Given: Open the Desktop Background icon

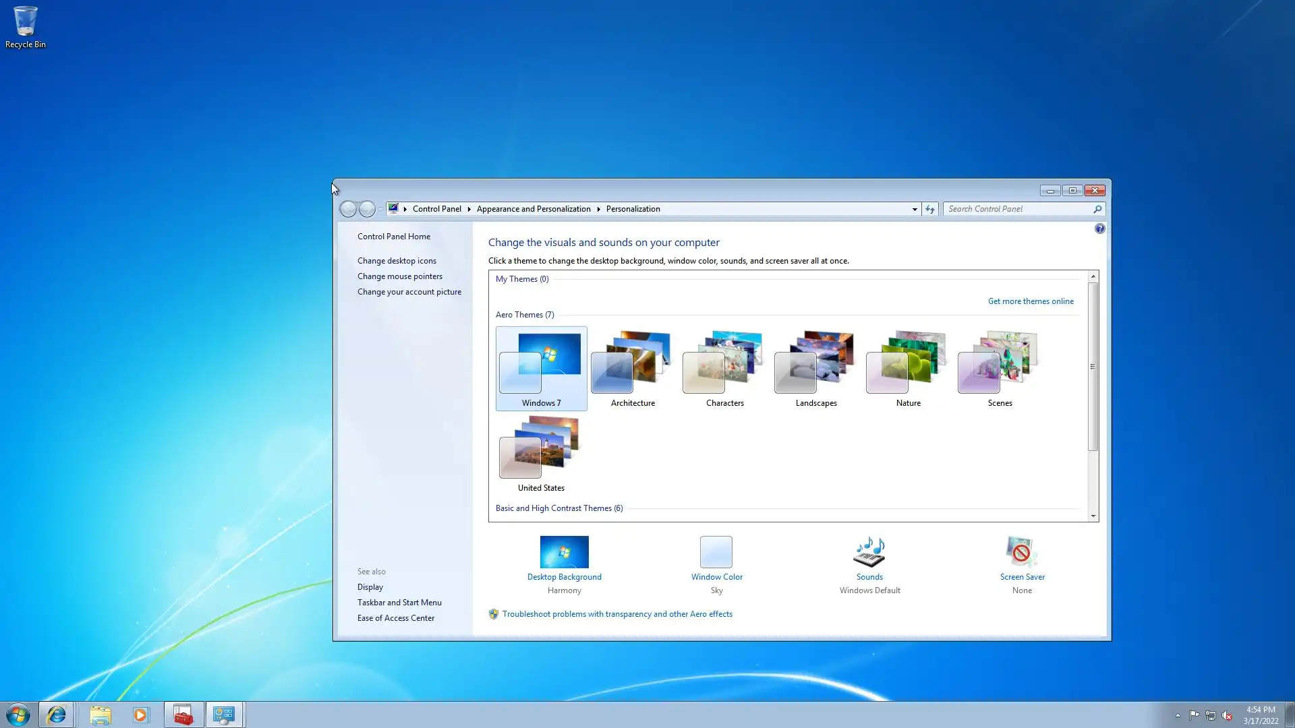Looking at the screenshot, I should click(x=564, y=552).
